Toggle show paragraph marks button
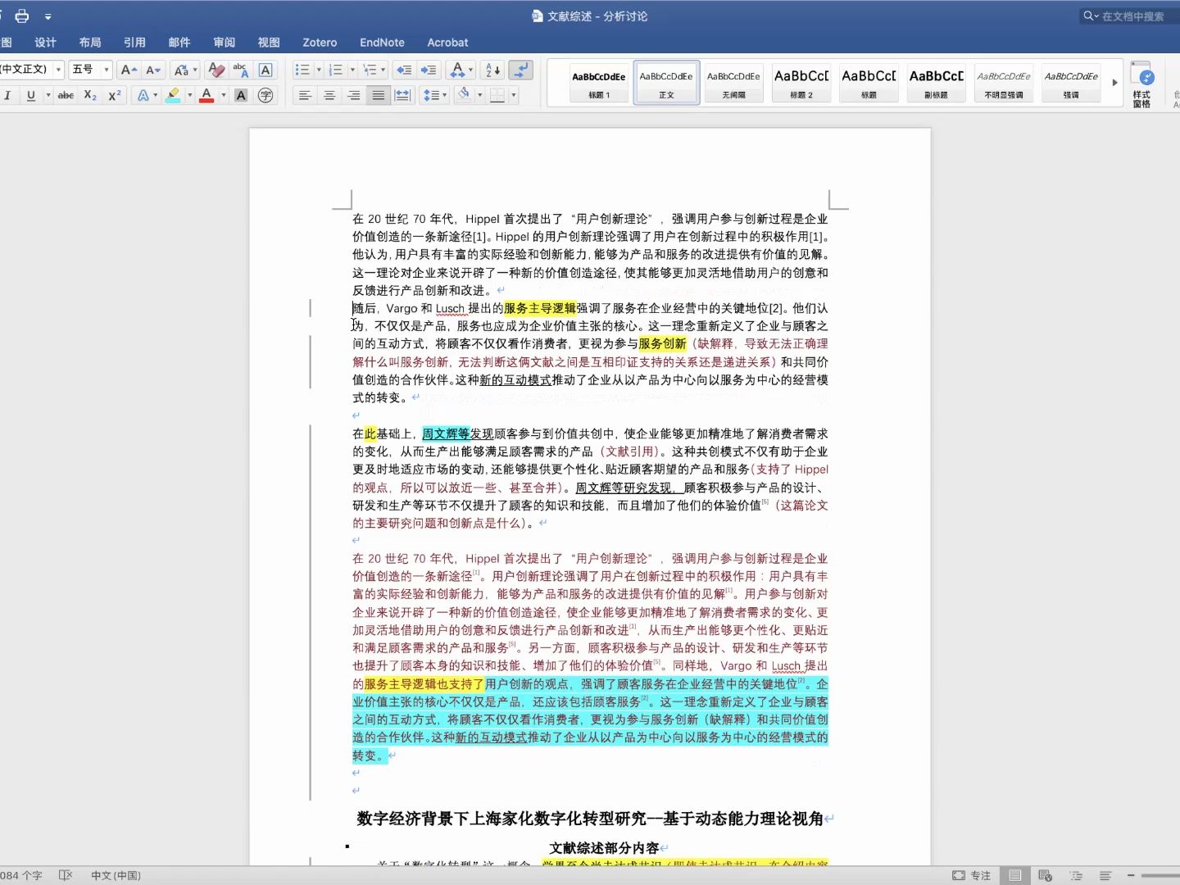The height and width of the screenshot is (885, 1180). click(x=520, y=70)
